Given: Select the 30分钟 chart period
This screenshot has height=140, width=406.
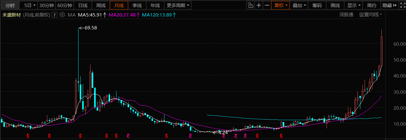Looking at the screenshot, I should click(47, 5).
